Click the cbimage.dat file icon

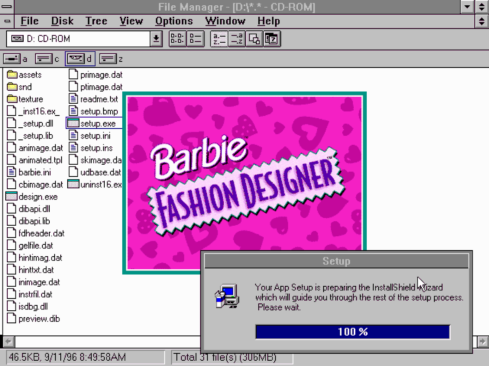pos(12,185)
